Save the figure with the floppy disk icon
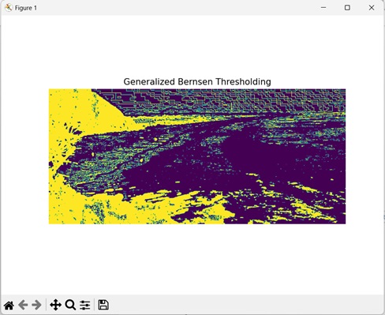 tap(103, 305)
